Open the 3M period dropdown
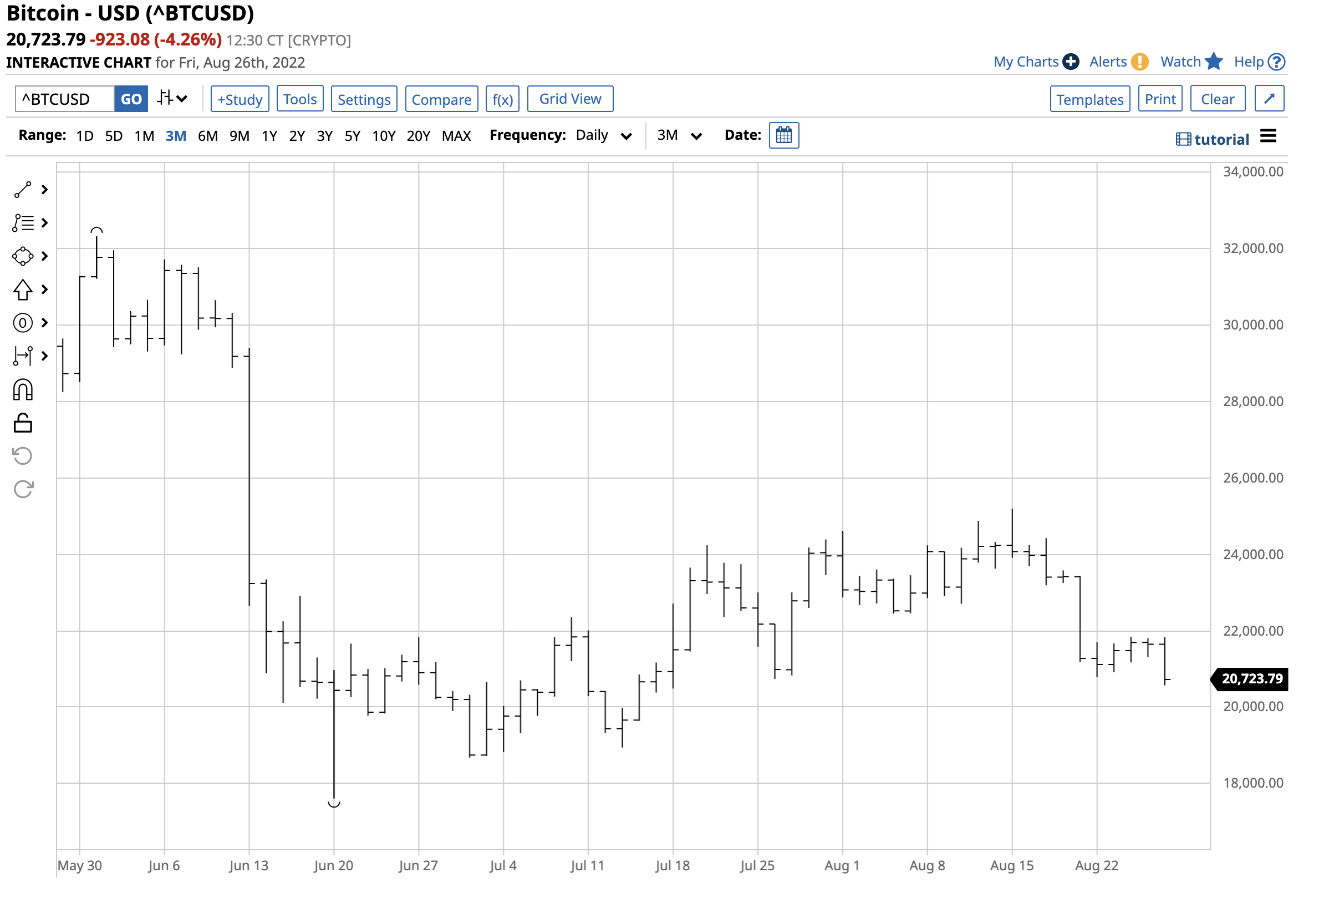 point(679,136)
